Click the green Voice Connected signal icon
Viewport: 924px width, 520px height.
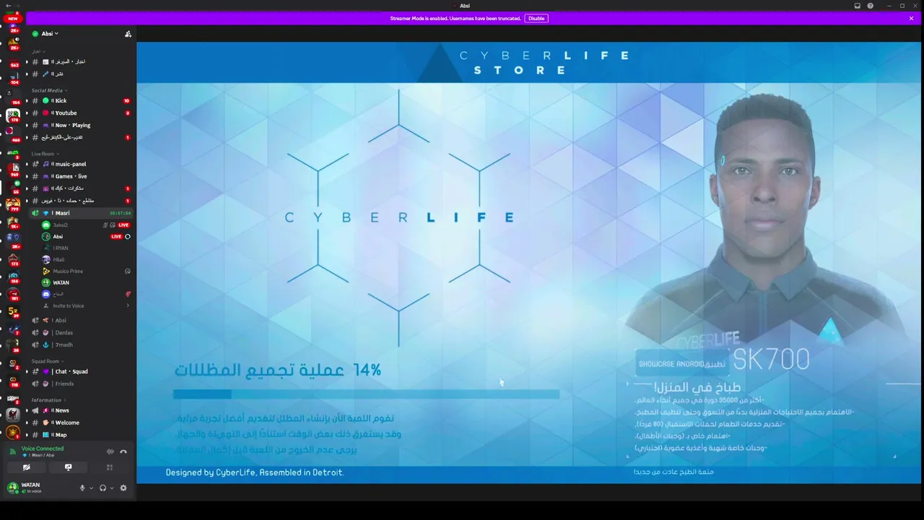pyautogui.click(x=12, y=451)
